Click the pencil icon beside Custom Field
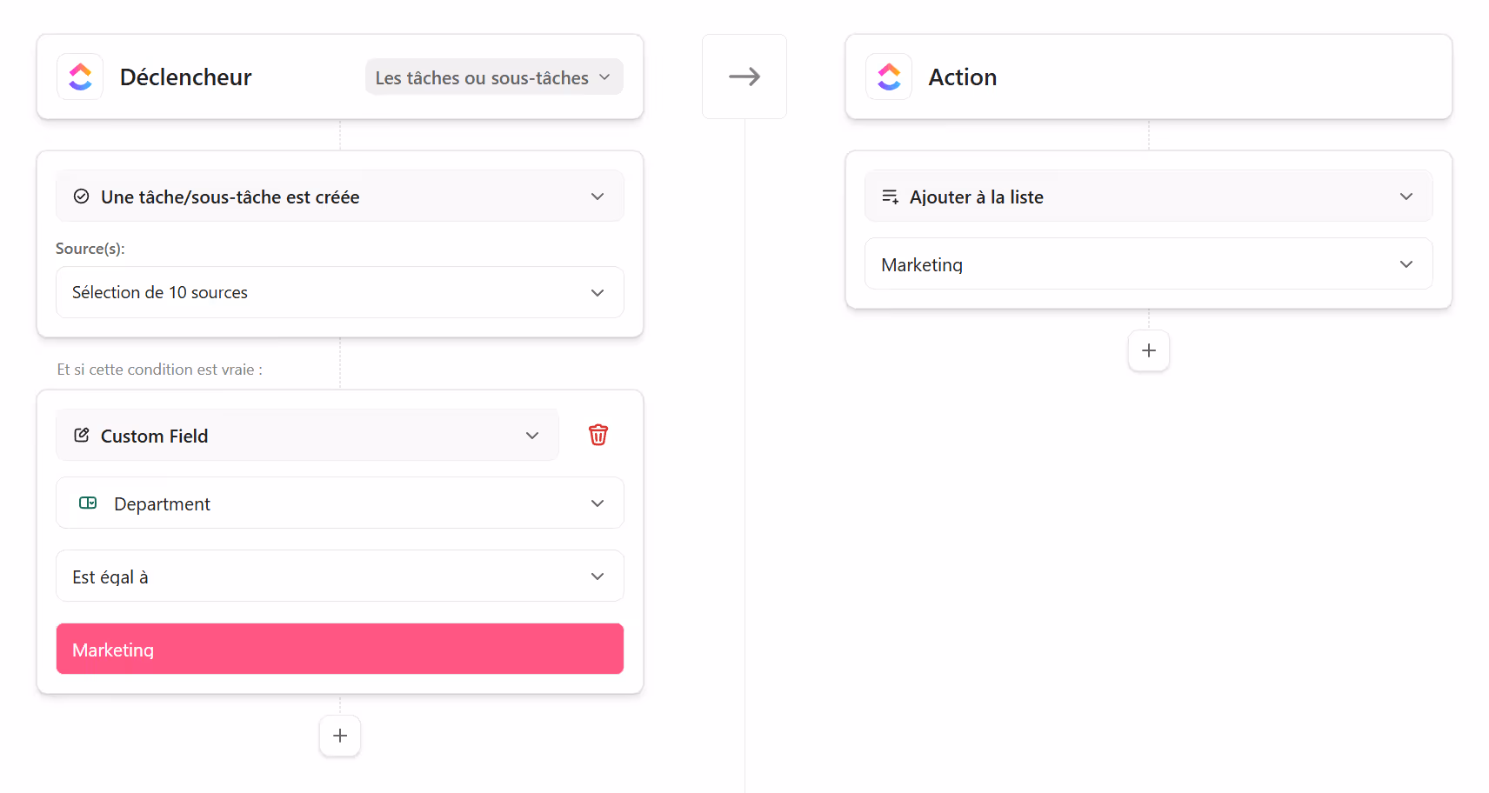 (82, 435)
